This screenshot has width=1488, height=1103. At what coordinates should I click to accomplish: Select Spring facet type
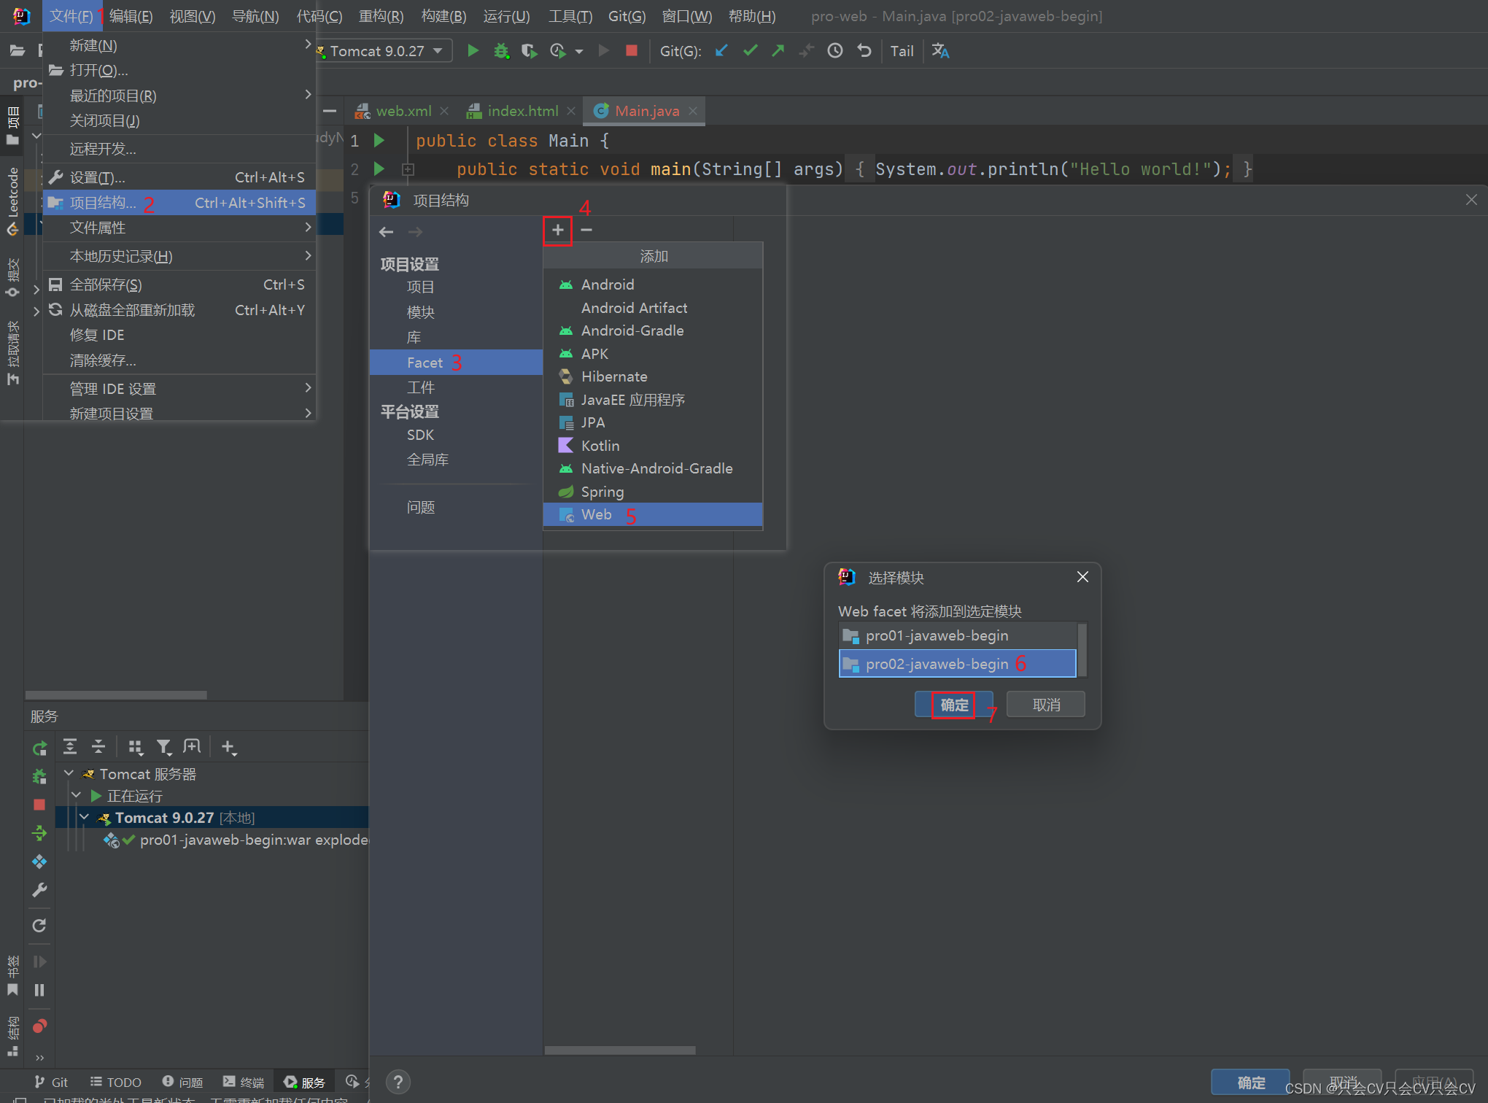pyautogui.click(x=653, y=492)
